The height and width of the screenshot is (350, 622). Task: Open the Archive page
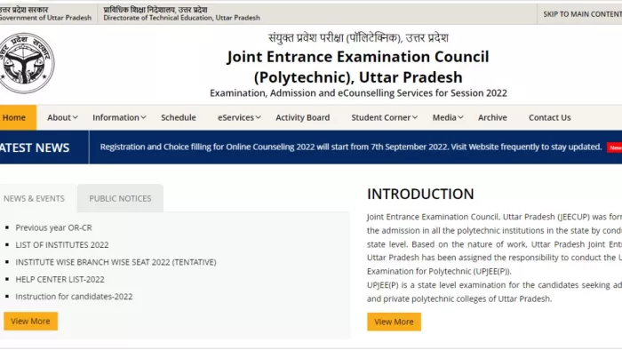click(x=492, y=118)
